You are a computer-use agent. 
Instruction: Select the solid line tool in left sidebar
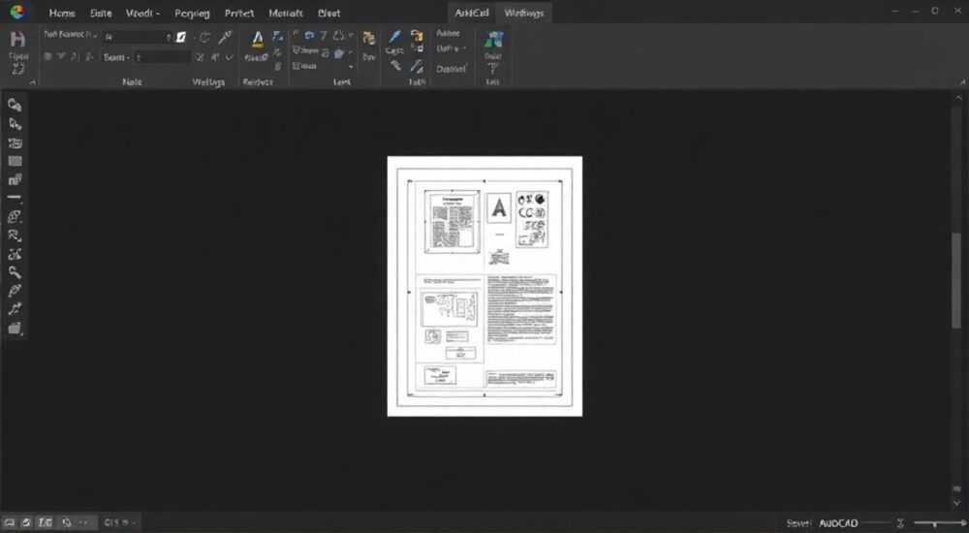coord(15,198)
